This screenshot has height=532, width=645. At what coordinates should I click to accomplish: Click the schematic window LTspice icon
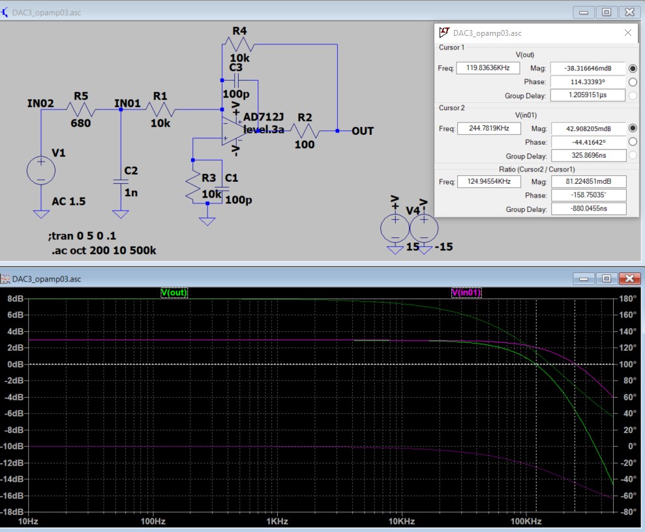(x=5, y=12)
